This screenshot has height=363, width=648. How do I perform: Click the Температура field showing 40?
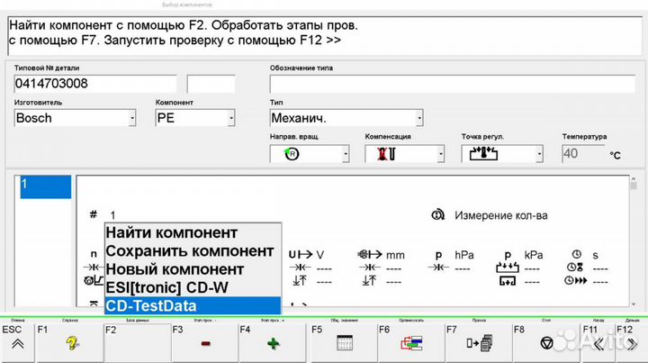pyautogui.click(x=582, y=154)
